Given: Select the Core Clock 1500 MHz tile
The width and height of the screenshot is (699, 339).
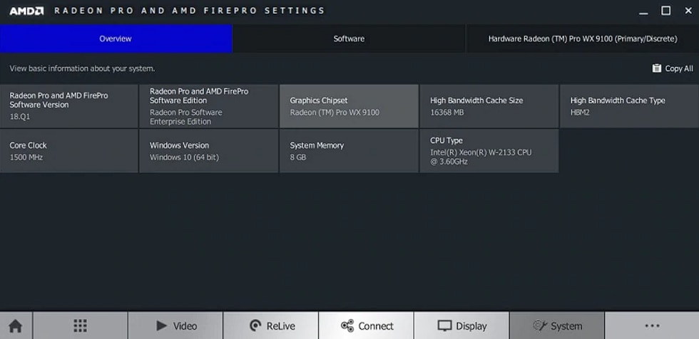Looking at the screenshot, I should point(69,151).
